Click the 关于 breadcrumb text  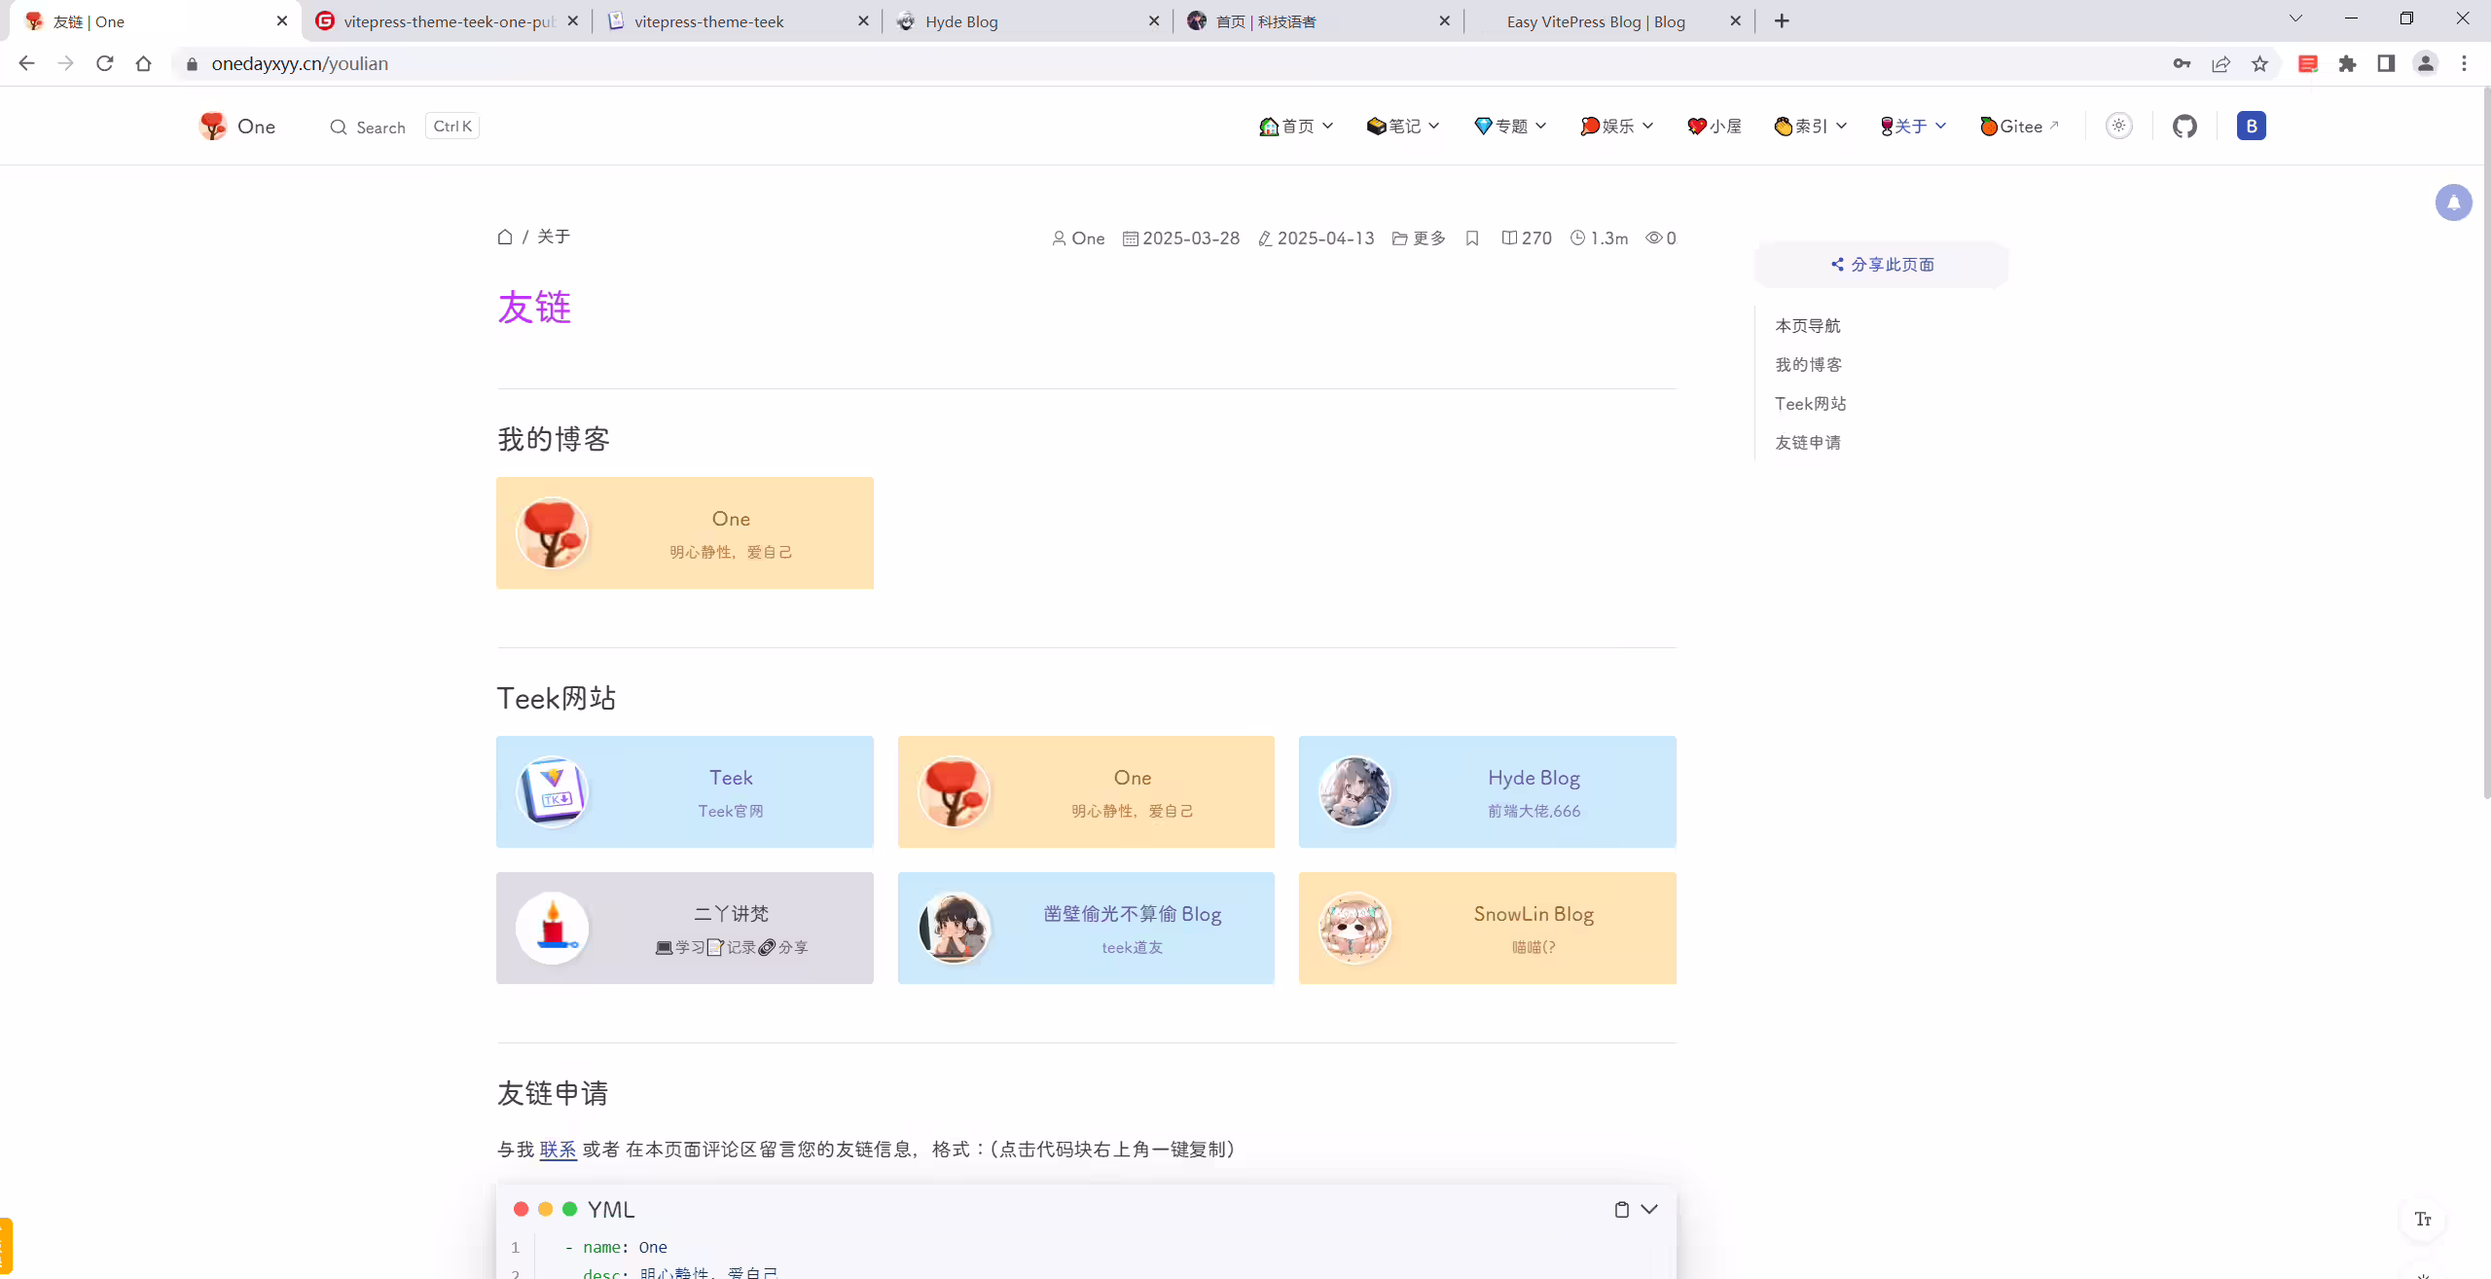(554, 237)
